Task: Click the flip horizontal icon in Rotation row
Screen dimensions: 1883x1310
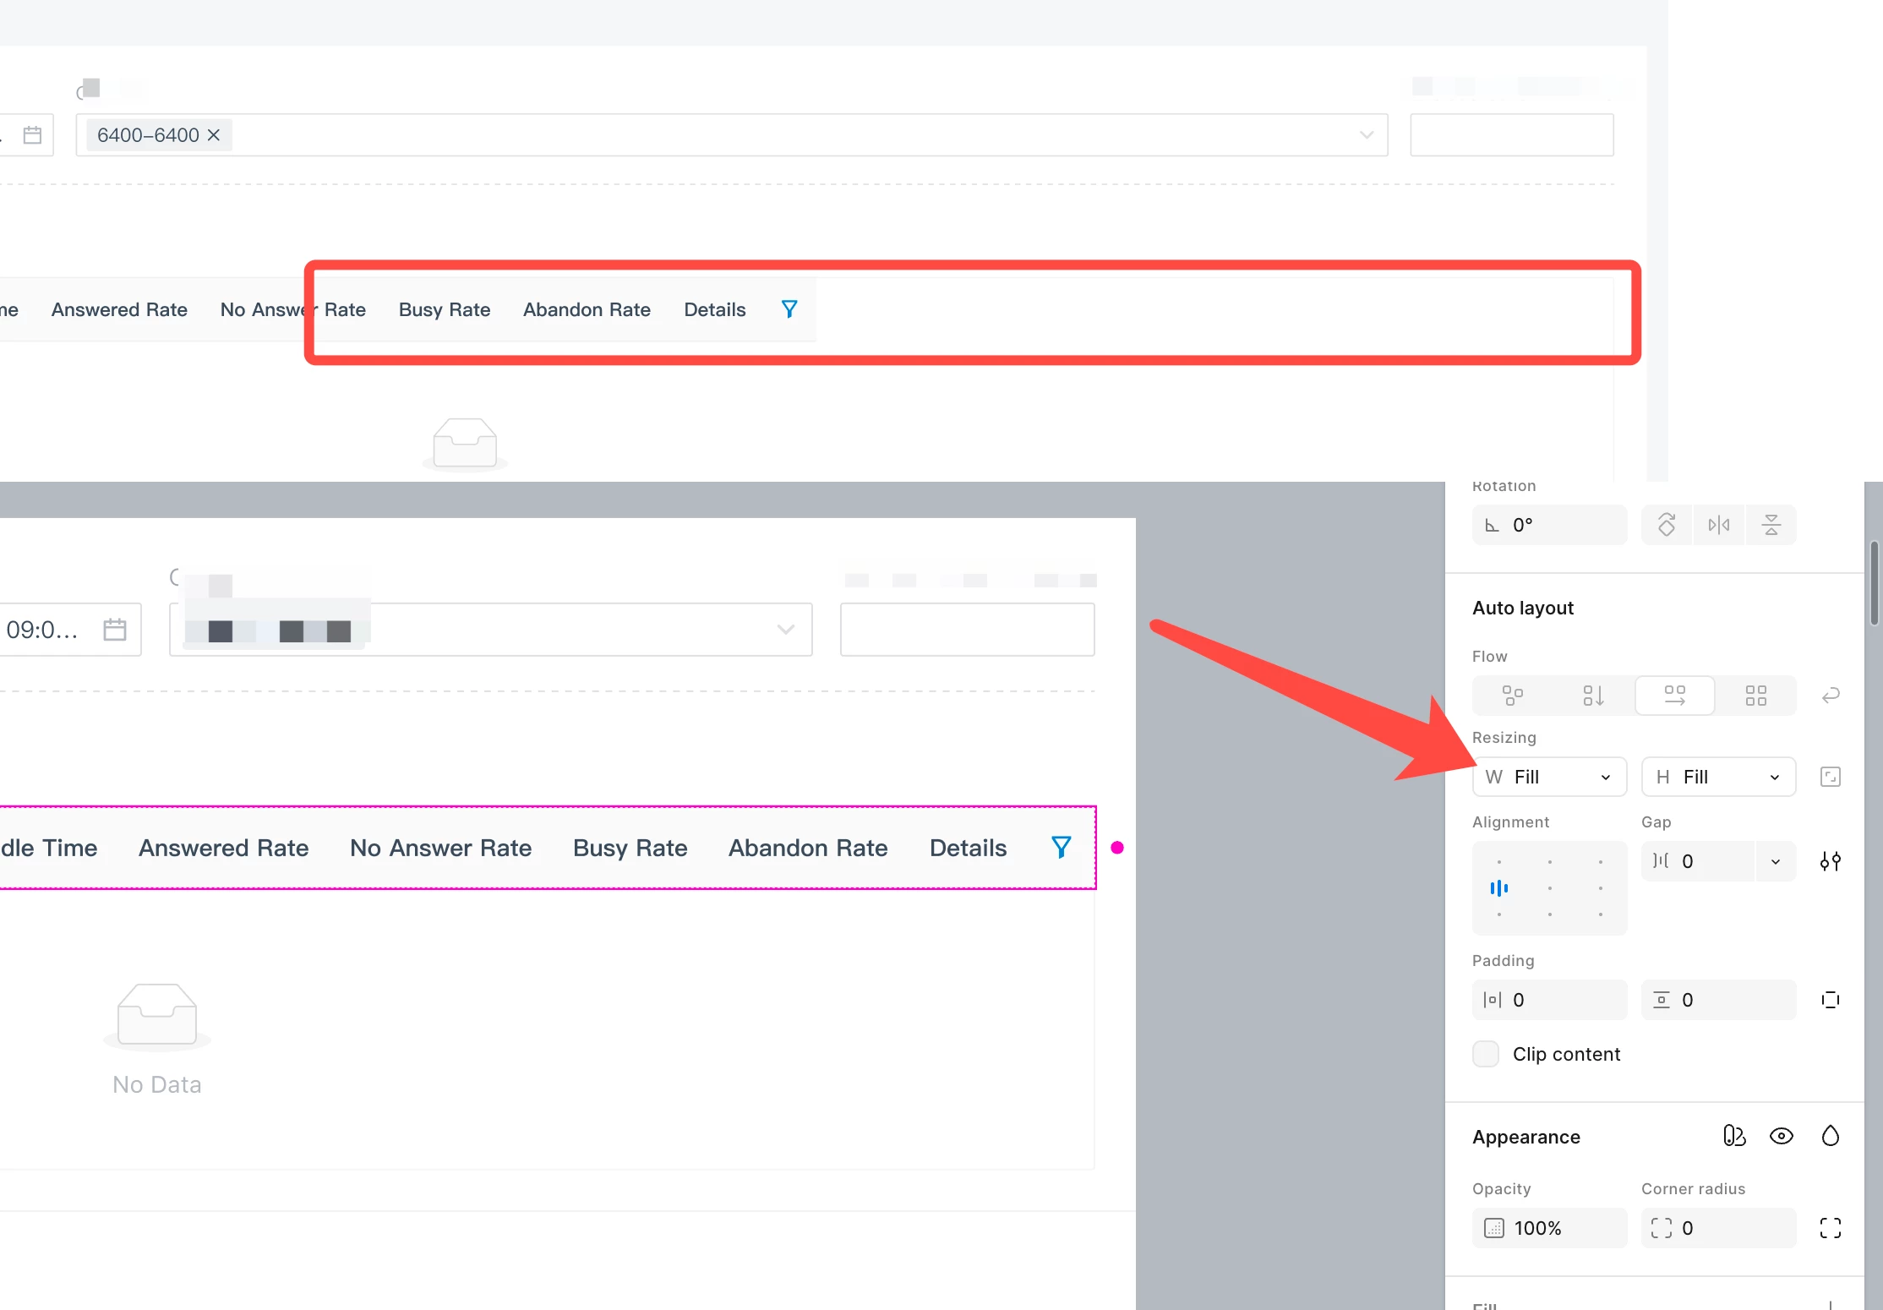Action: coord(1720,524)
